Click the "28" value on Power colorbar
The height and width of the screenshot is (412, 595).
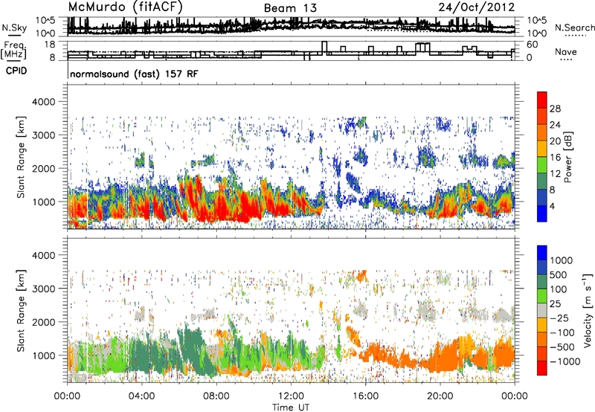pyautogui.click(x=555, y=109)
